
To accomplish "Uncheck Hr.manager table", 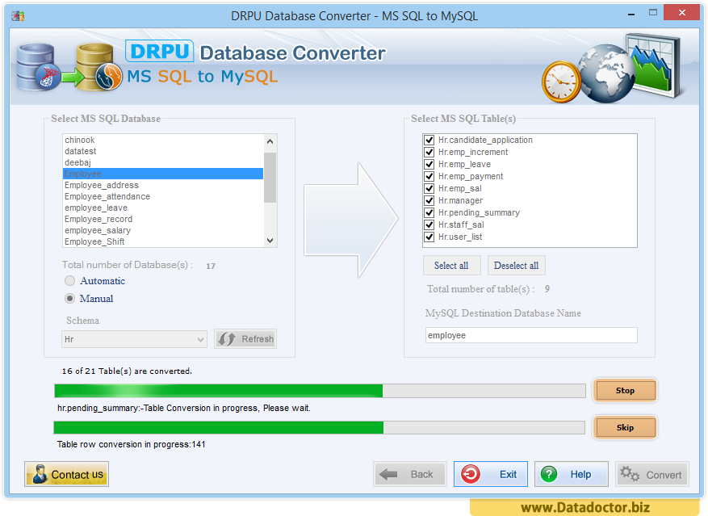I will tap(429, 200).
